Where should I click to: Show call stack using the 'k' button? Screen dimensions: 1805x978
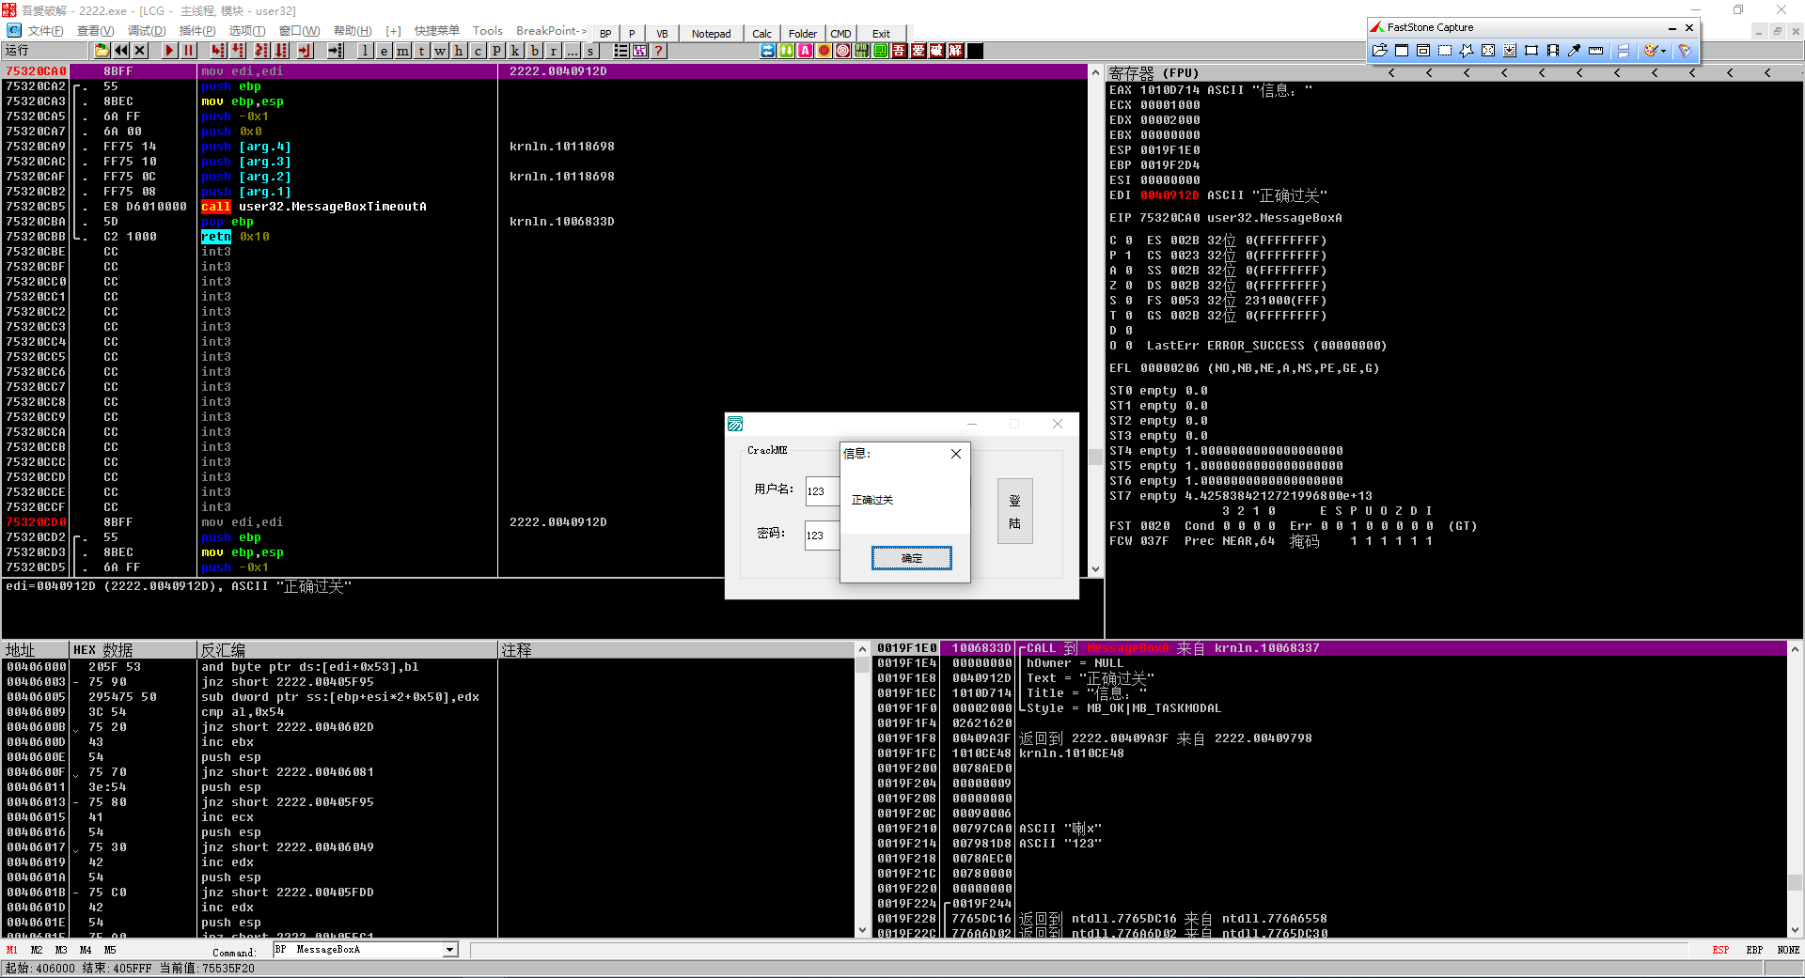[x=515, y=51]
